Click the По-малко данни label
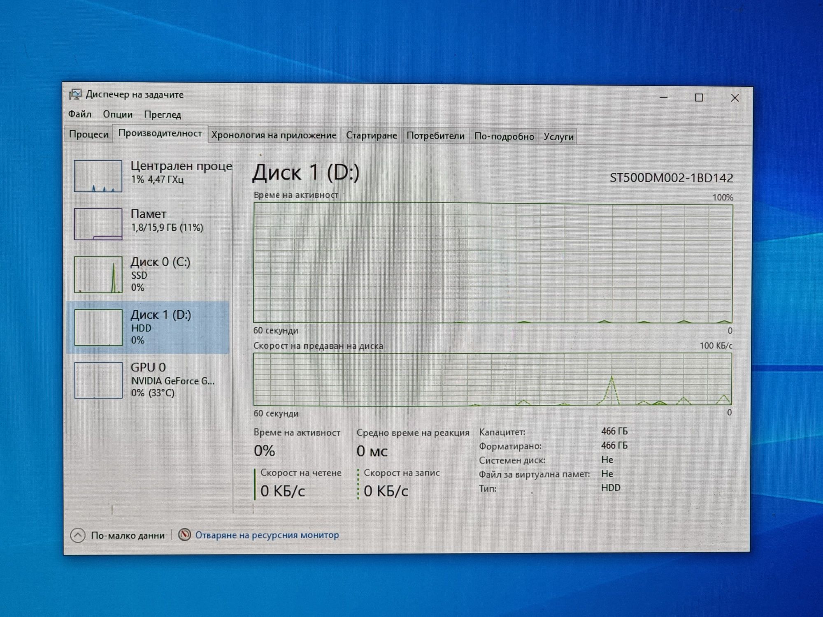 pos(128,536)
